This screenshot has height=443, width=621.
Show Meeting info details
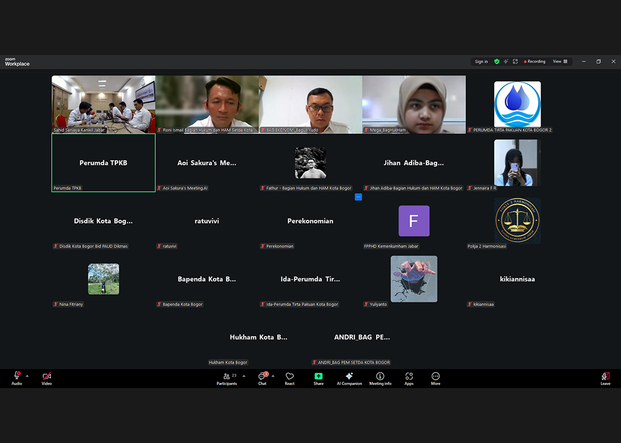pos(380,378)
